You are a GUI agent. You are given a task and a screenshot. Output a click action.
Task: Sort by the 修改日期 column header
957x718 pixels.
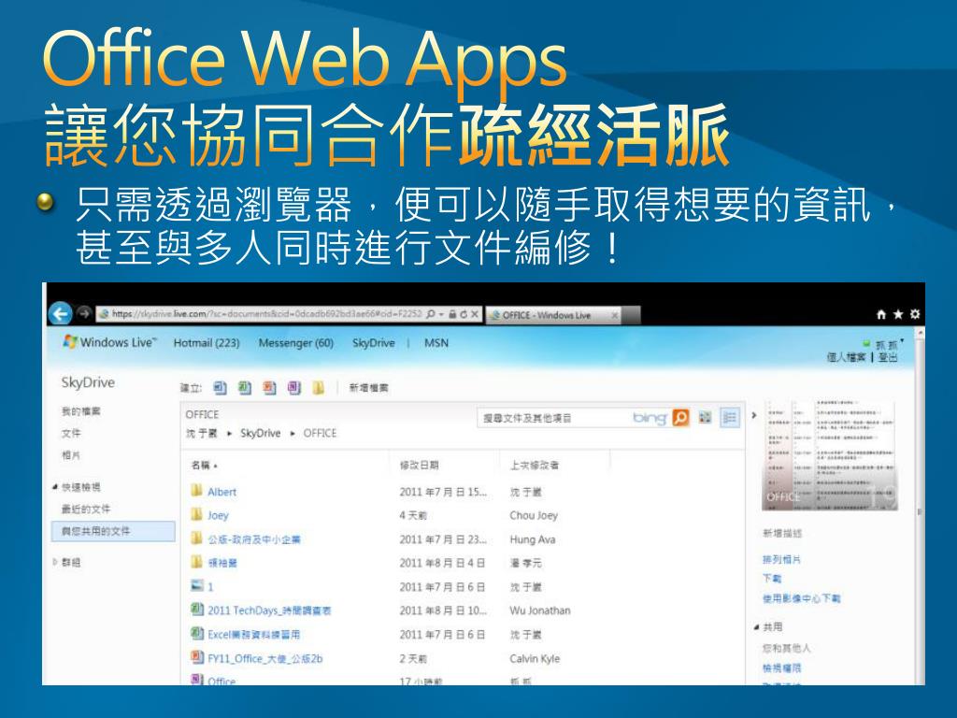pyautogui.click(x=420, y=466)
